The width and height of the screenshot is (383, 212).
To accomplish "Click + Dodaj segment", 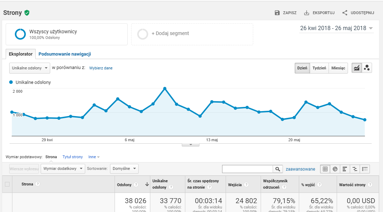I will (x=170, y=34).
